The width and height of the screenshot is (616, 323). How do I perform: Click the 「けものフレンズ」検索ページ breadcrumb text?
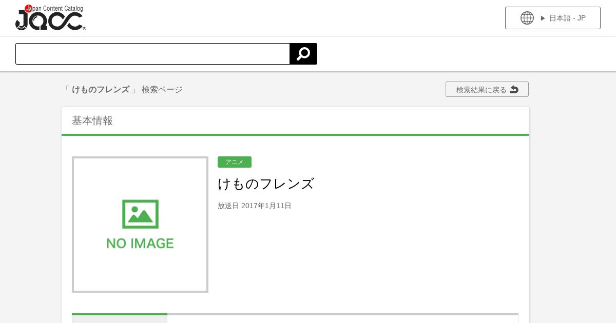[122, 89]
